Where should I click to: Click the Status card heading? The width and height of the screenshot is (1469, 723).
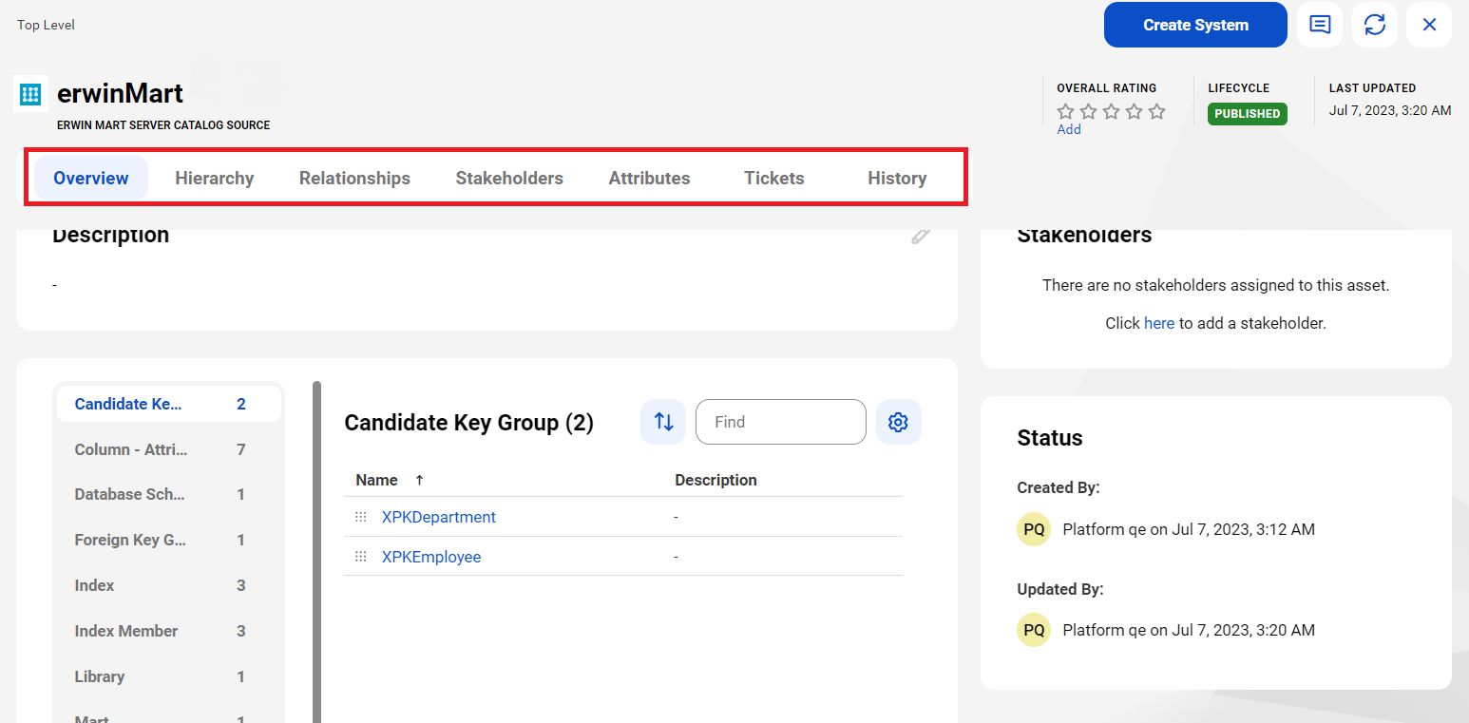point(1050,438)
